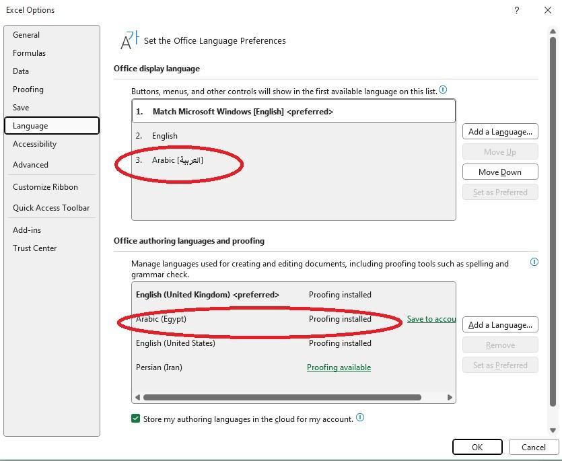
Task: Click the Proofing available link
Action: click(x=339, y=367)
